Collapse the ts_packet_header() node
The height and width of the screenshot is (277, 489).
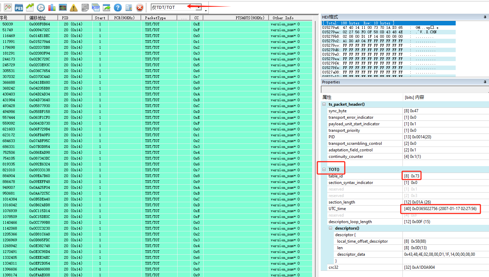(324, 104)
